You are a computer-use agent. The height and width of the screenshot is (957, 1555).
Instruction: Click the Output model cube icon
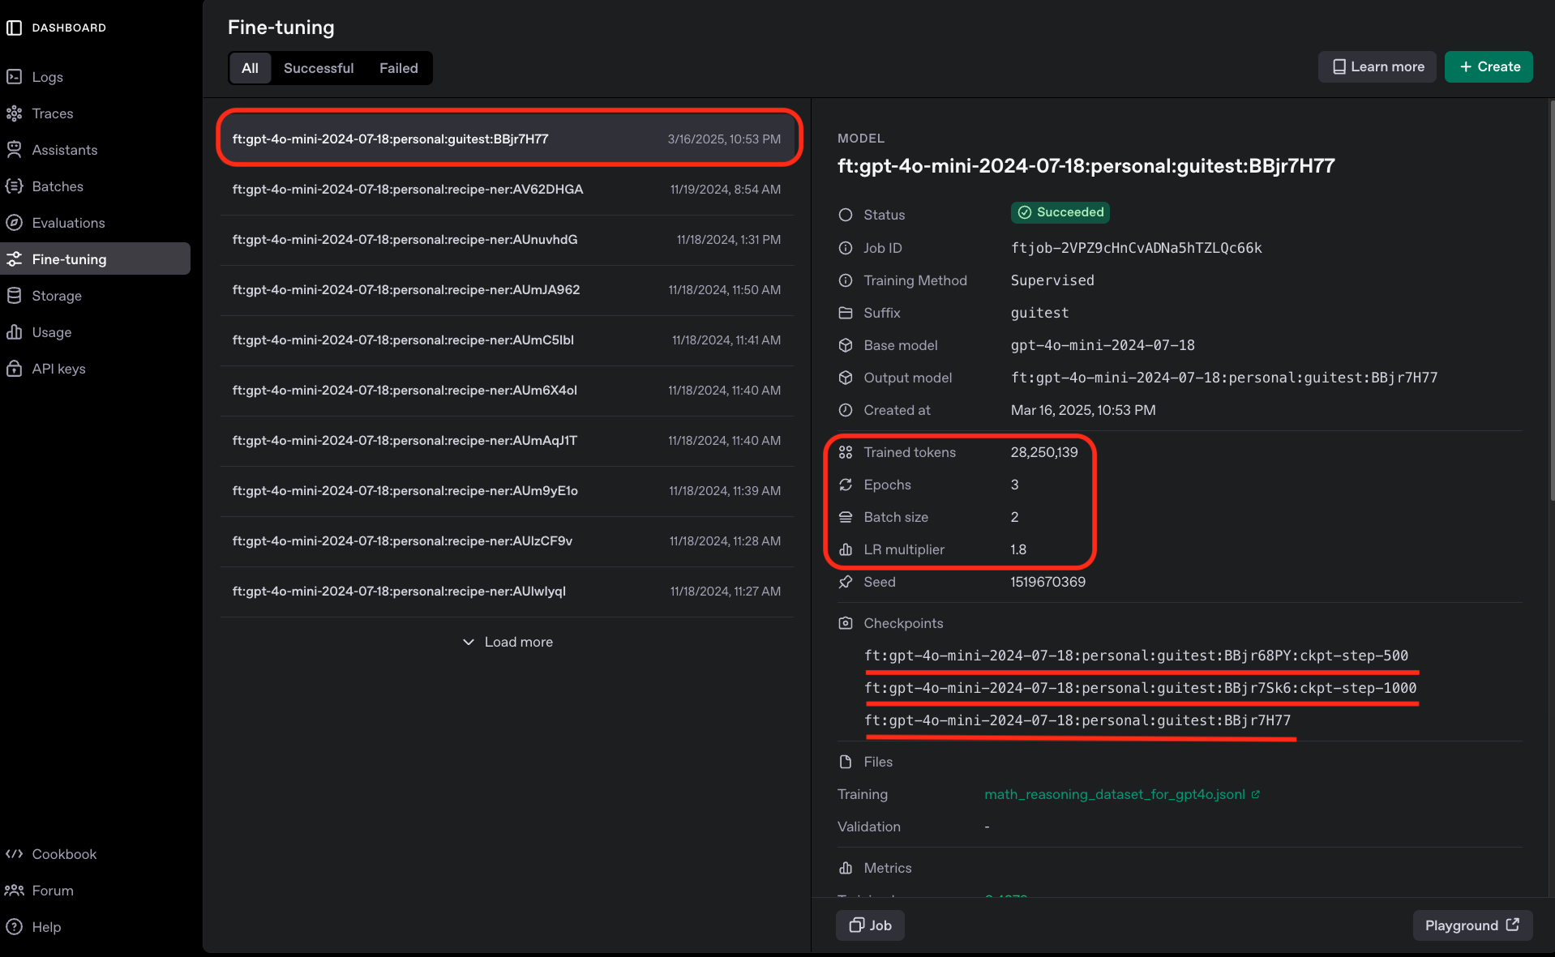tap(846, 378)
